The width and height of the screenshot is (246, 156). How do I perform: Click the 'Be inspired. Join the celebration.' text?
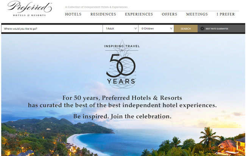coord(122,116)
